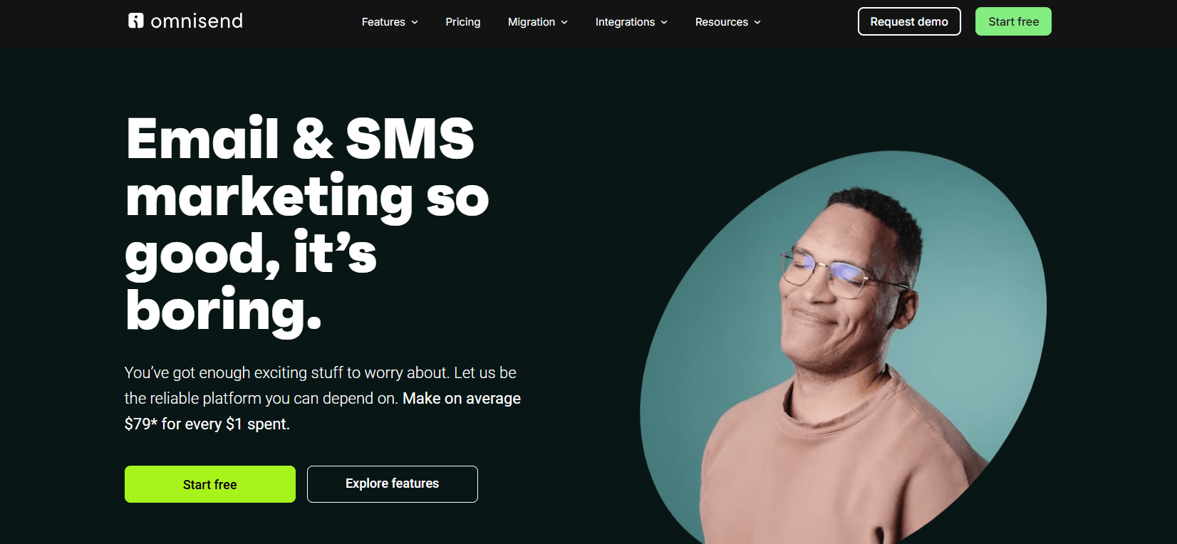Open the Integrations dropdown
This screenshot has height=544, width=1177.
click(631, 22)
